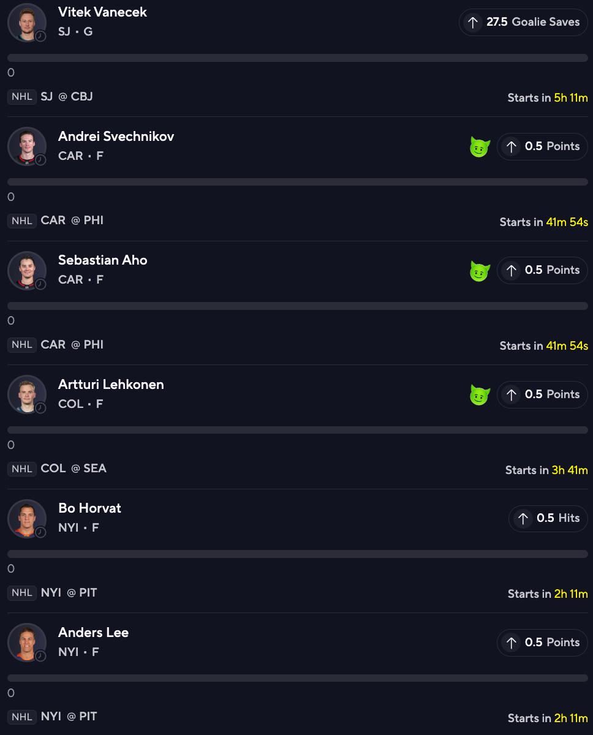Click up arrow on Bo Horvat Hits

[x=523, y=519]
